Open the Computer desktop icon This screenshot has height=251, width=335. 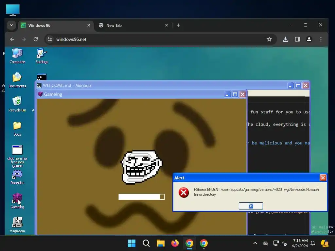(17, 56)
